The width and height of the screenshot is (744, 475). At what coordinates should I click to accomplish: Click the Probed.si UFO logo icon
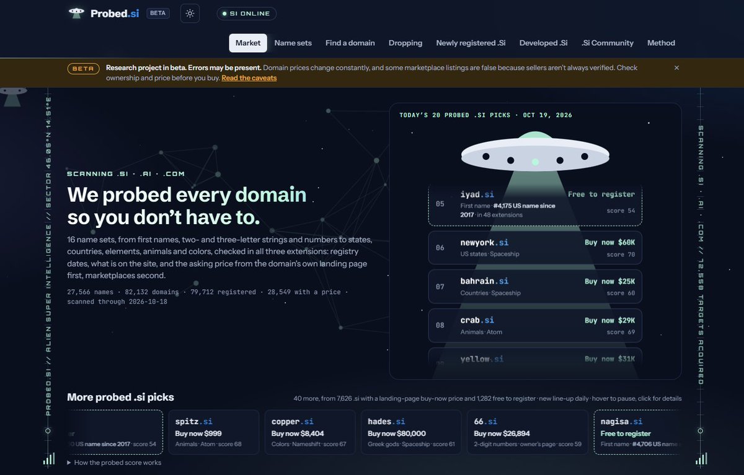click(77, 13)
